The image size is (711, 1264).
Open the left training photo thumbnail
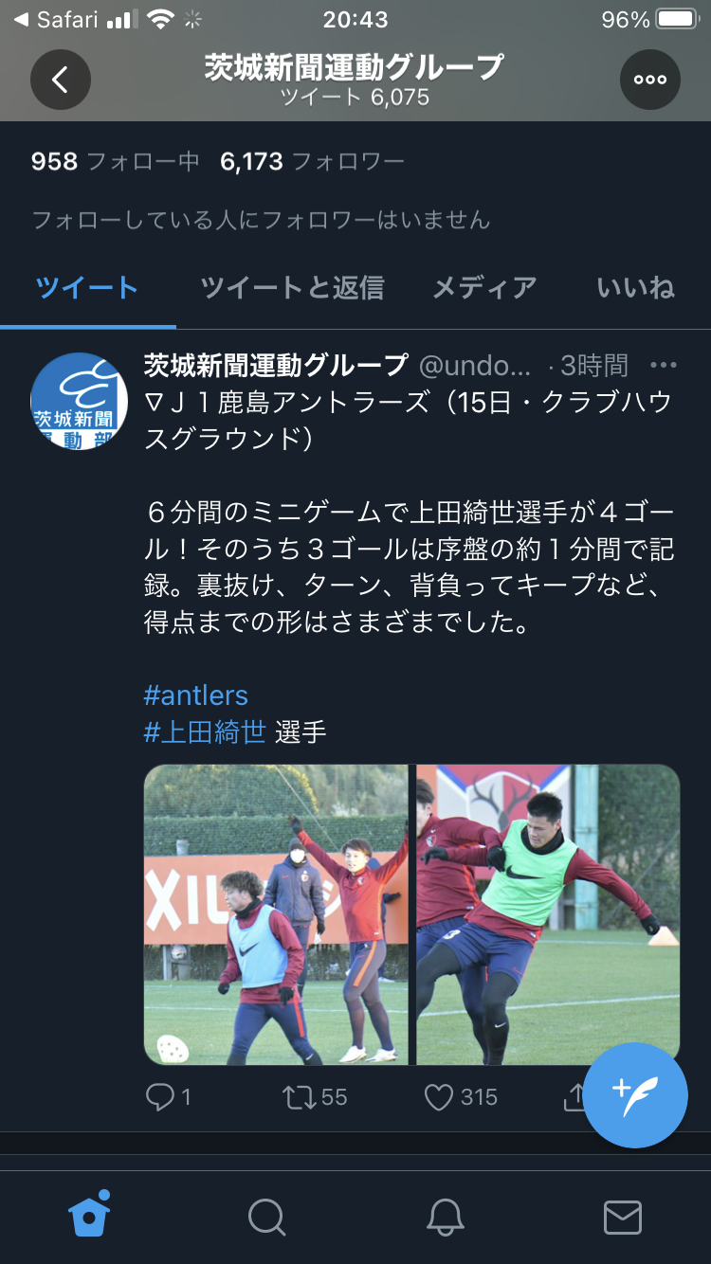point(276,914)
